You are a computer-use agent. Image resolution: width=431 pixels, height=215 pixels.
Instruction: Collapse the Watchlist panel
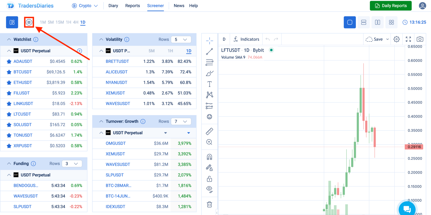click(9, 39)
